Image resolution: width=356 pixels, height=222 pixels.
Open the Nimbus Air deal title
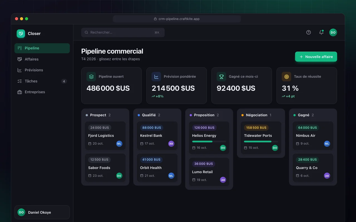coord(306,136)
